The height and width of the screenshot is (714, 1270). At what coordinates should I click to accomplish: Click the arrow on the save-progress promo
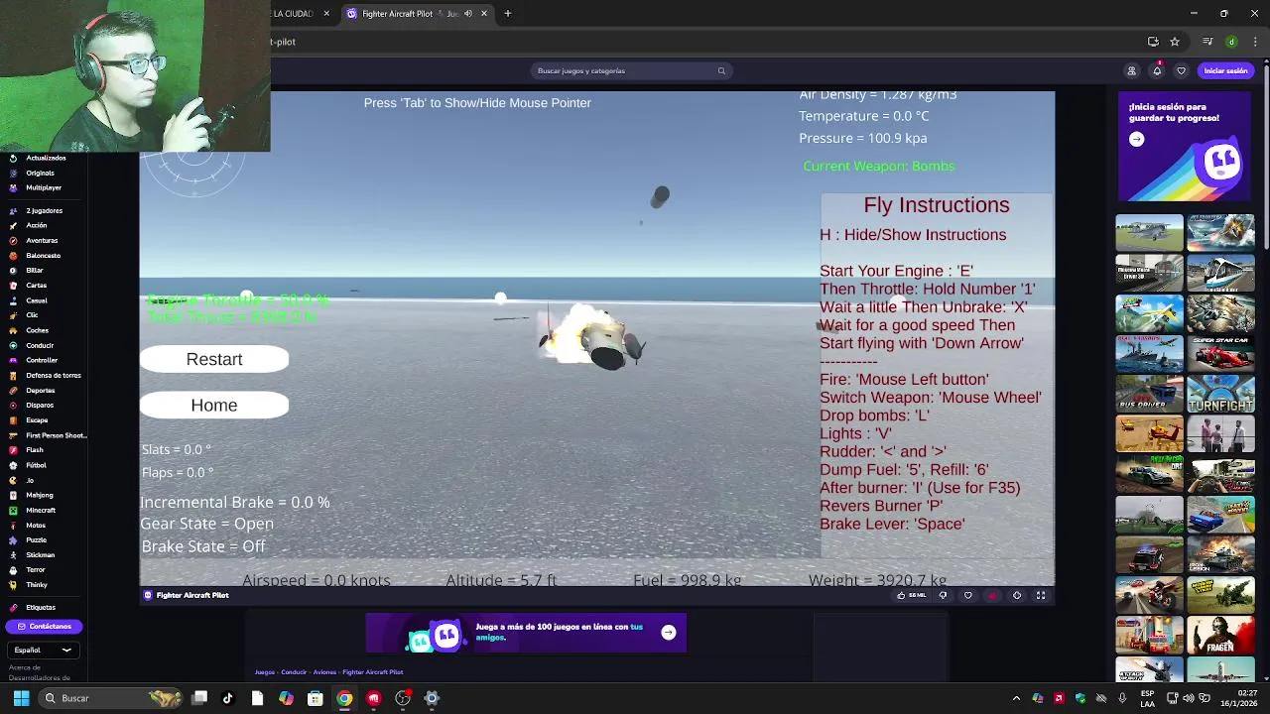(x=1137, y=140)
